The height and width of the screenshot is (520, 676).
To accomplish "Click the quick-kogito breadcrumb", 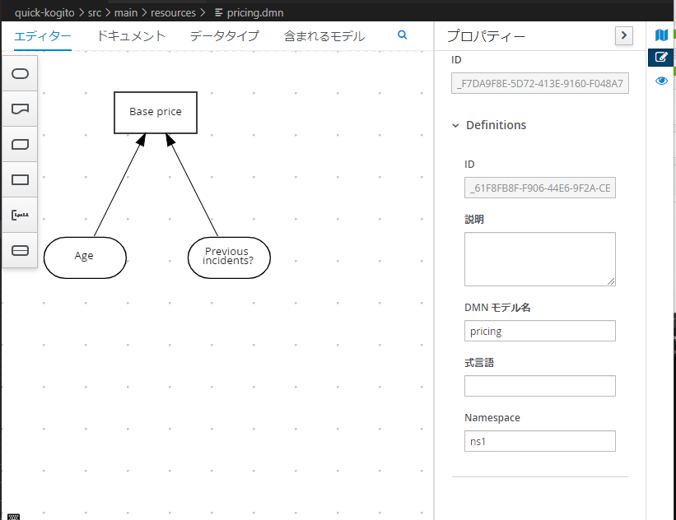I will coord(44,13).
